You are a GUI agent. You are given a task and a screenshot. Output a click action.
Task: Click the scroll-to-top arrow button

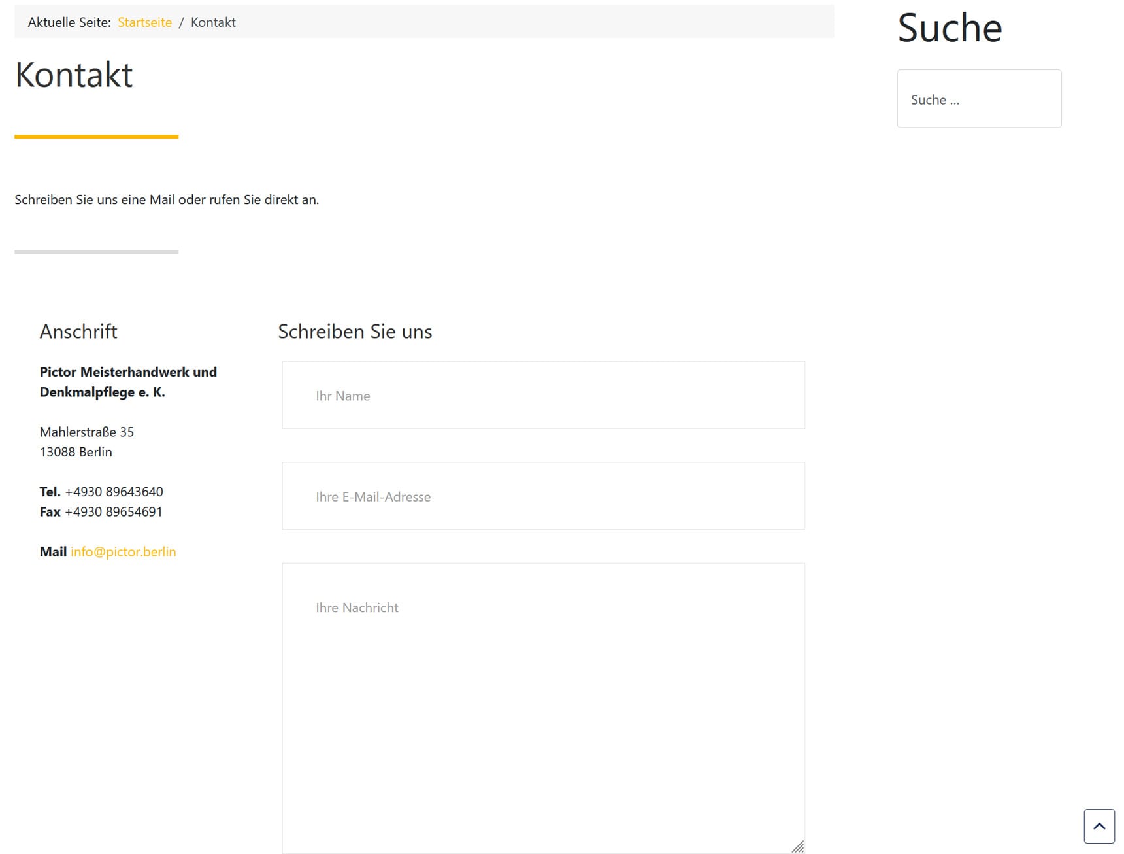[1099, 826]
